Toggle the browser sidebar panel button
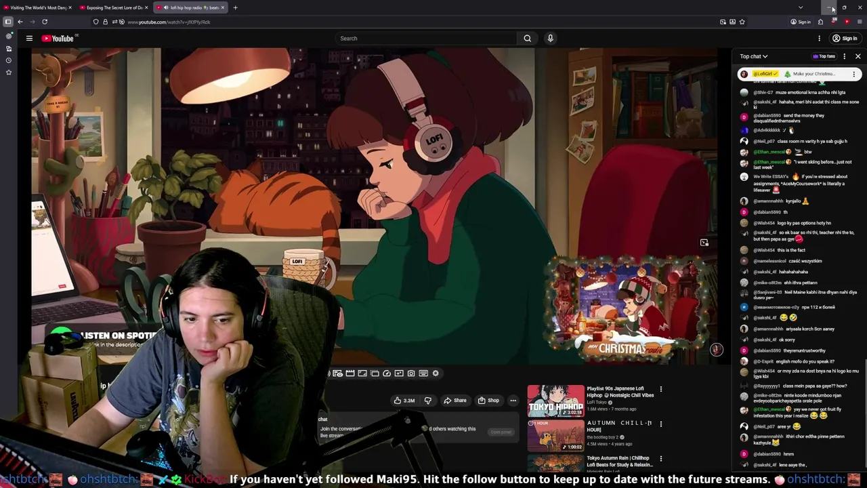The width and height of the screenshot is (867, 488). tap(8, 22)
